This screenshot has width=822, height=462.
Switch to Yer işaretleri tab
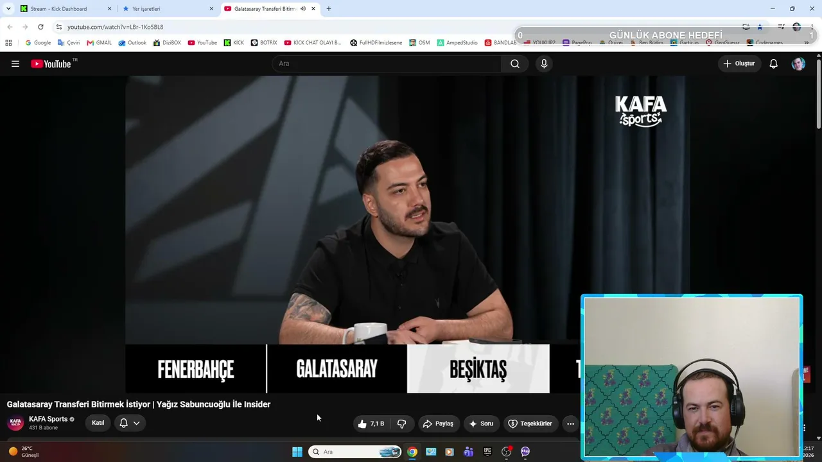(x=168, y=9)
